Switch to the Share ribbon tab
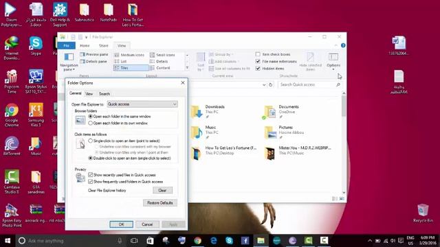Image resolution: width=440 pixels, height=247 pixels. tap(104, 45)
